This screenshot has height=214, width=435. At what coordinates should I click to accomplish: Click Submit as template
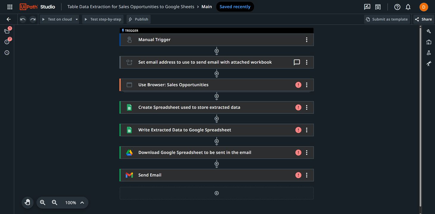point(387,19)
